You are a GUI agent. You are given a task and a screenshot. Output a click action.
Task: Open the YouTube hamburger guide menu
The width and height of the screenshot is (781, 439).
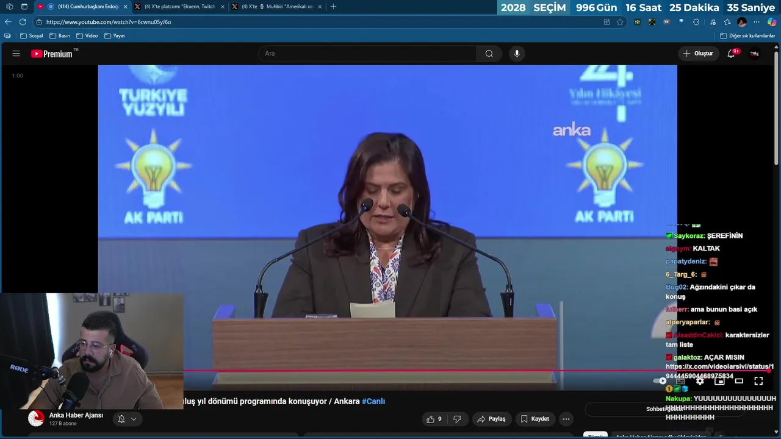point(16,54)
